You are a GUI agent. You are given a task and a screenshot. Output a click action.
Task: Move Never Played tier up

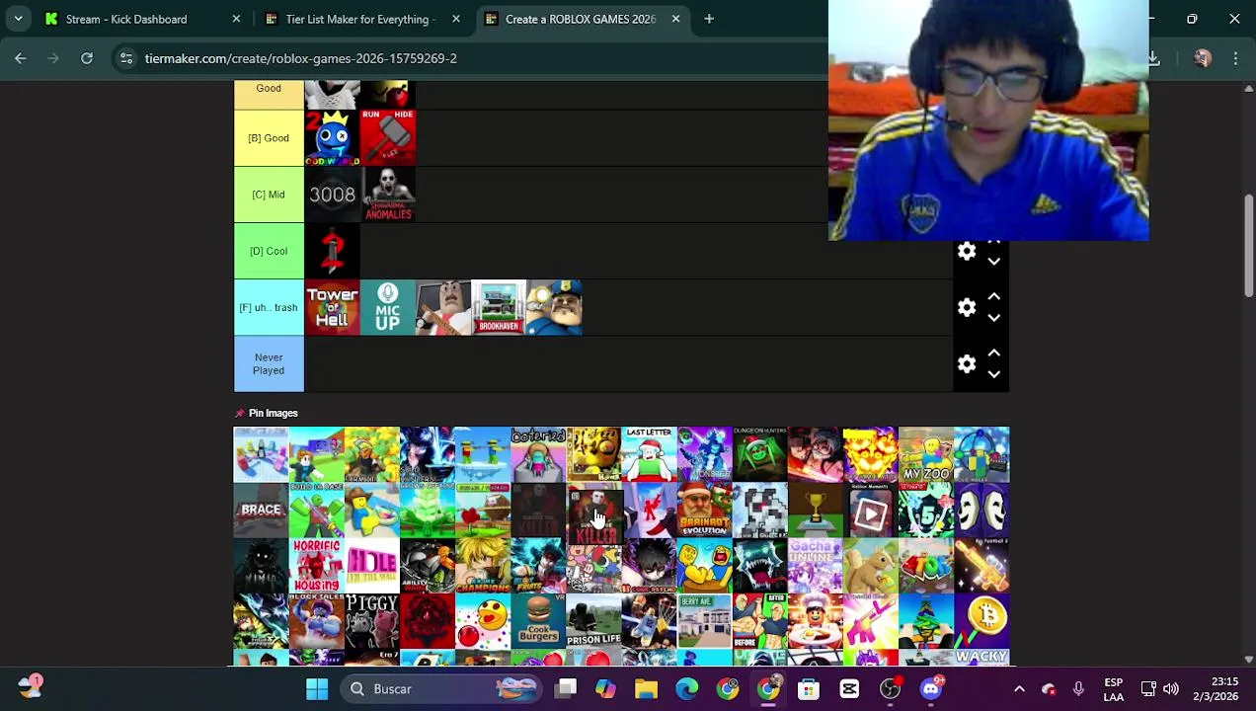[x=993, y=354]
